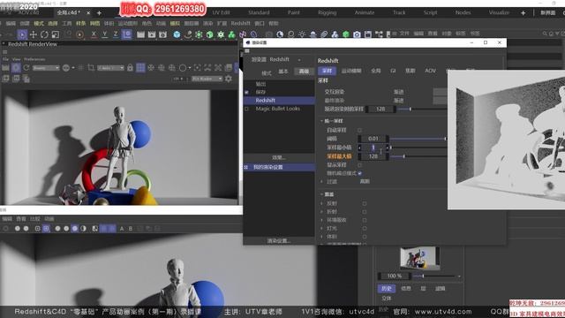
Task: Click the Render Setting button at bottom
Action: coord(279,240)
